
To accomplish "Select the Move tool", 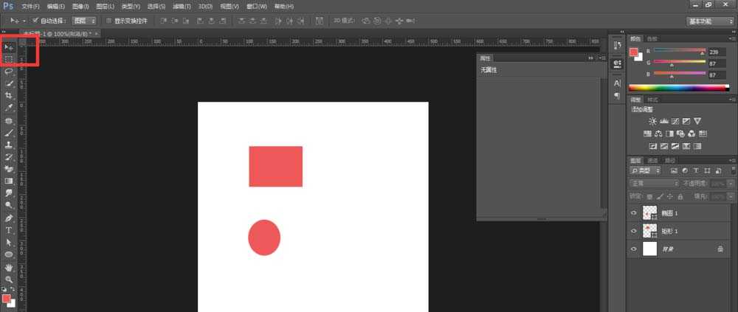I will tap(9, 47).
